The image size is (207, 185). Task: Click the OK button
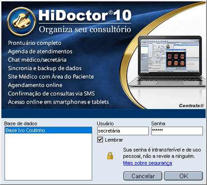point(183,176)
